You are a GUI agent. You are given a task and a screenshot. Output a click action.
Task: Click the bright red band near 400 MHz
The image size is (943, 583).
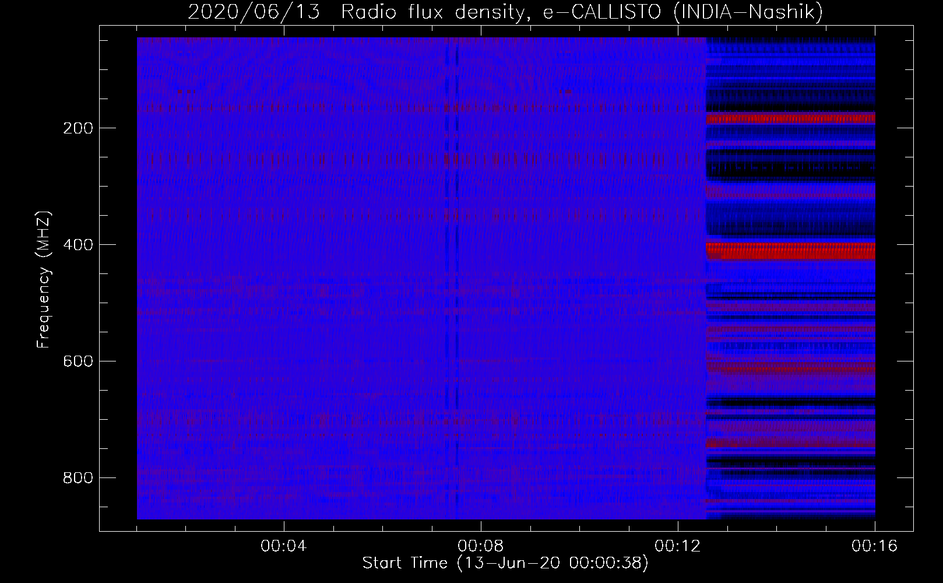(790, 251)
